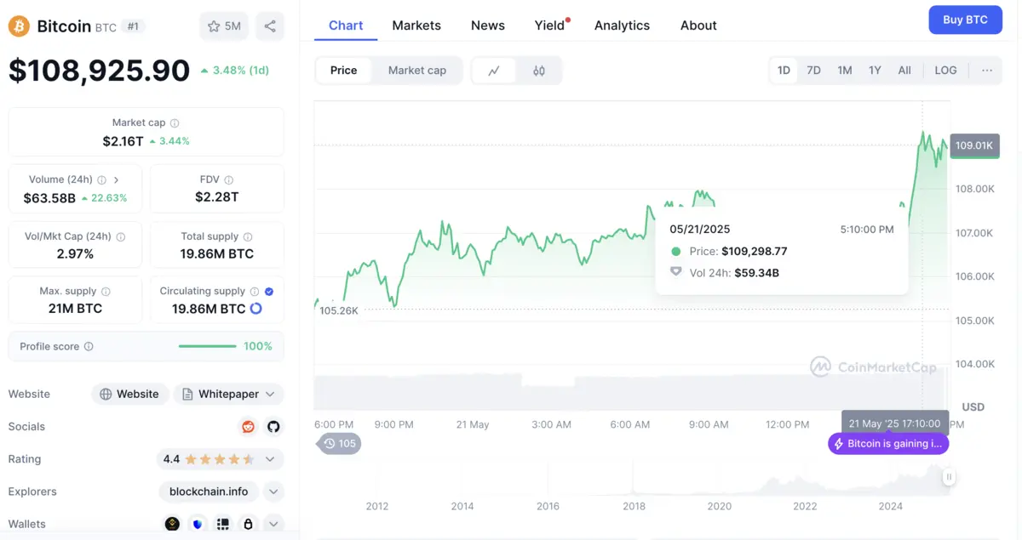Open the GitHub social icon
Image resolution: width=1022 pixels, height=540 pixels.
click(273, 427)
